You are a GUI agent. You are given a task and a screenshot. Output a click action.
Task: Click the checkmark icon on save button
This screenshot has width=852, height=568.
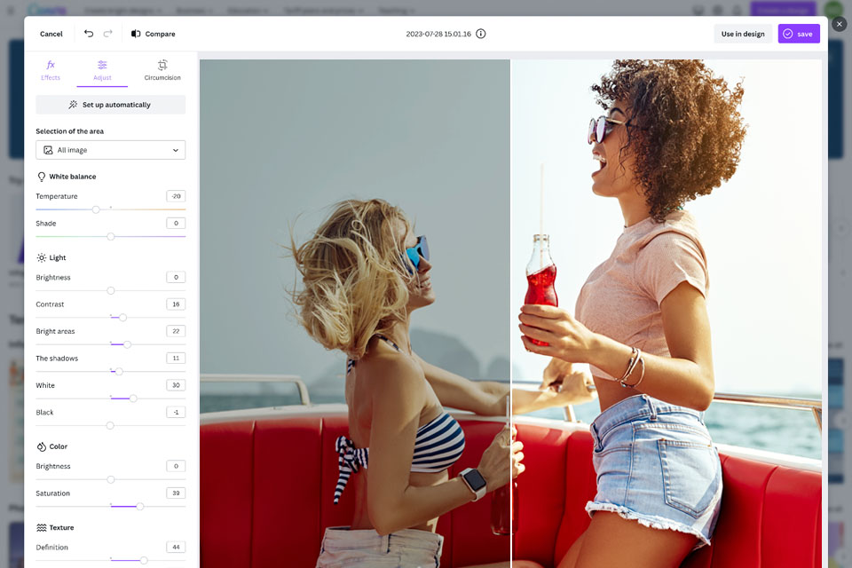point(788,34)
